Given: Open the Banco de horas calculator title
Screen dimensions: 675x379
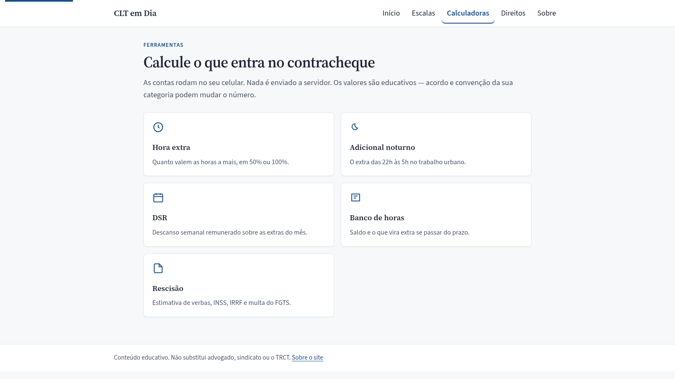Looking at the screenshot, I should (x=377, y=218).
